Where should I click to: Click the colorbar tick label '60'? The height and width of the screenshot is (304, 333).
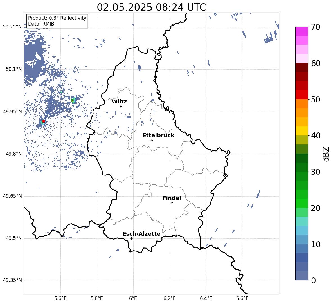click(x=316, y=63)
